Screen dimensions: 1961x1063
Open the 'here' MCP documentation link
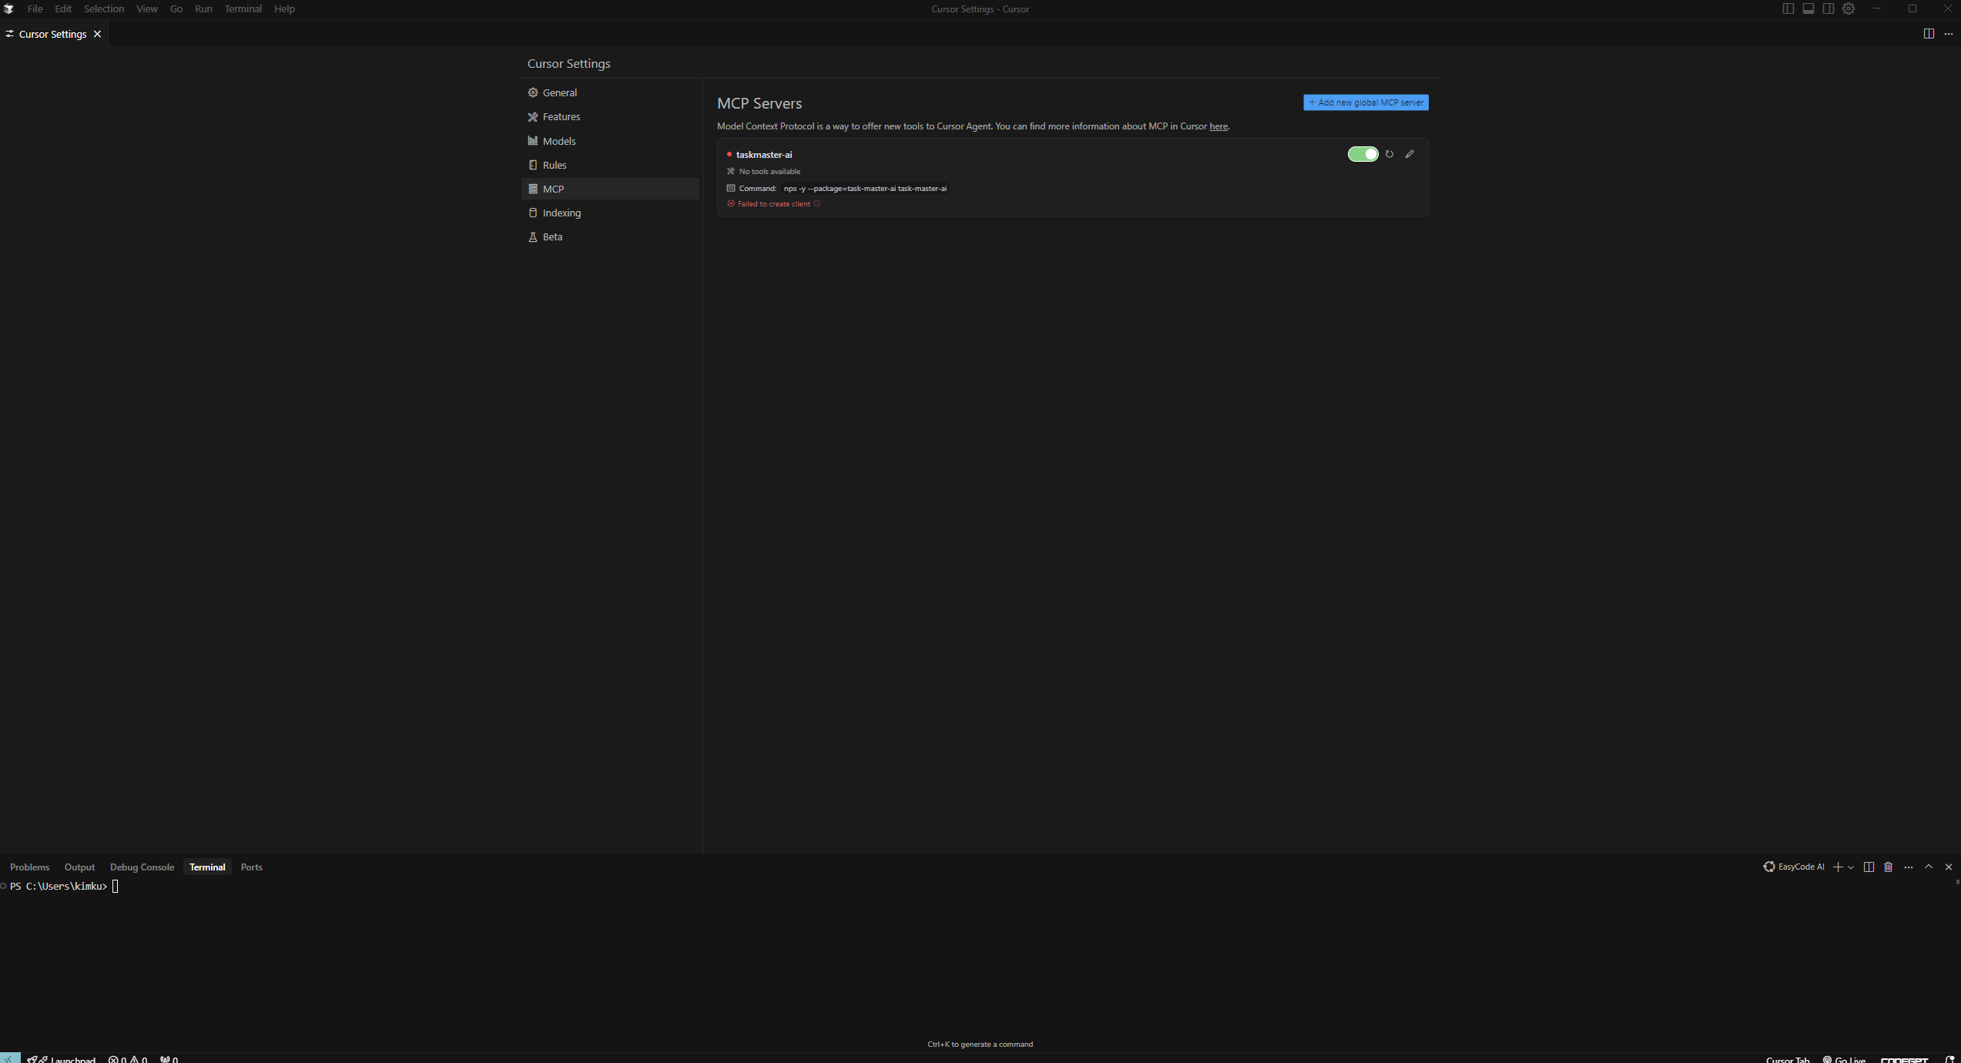tap(1219, 126)
